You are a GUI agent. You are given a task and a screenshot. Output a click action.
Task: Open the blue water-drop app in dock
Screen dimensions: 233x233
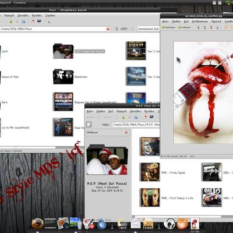[101, 224]
